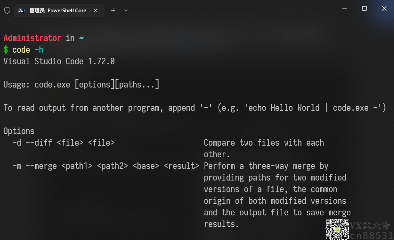Screen dimensions: 394x240
Task: Expand the new-tab profile dropdown chevron
Action: click(126, 10)
